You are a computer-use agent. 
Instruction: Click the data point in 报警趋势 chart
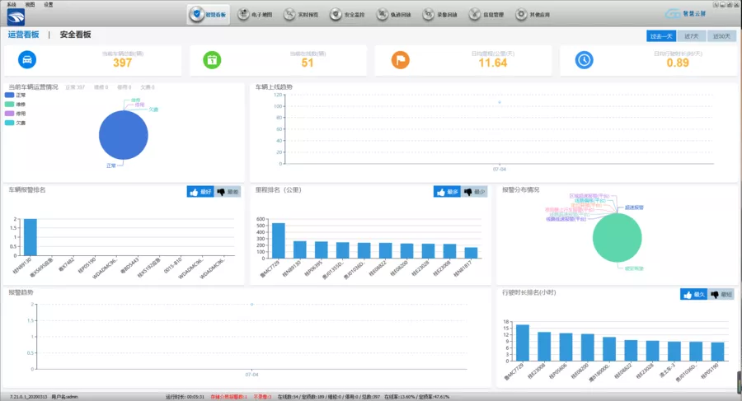pos(251,304)
